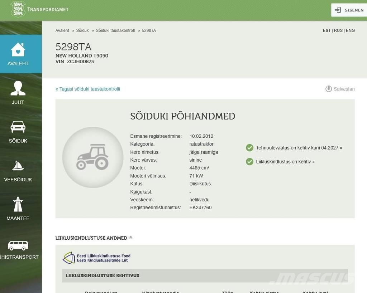Go back via Tagasi sõiduki taustakontrolli

click(x=88, y=89)
